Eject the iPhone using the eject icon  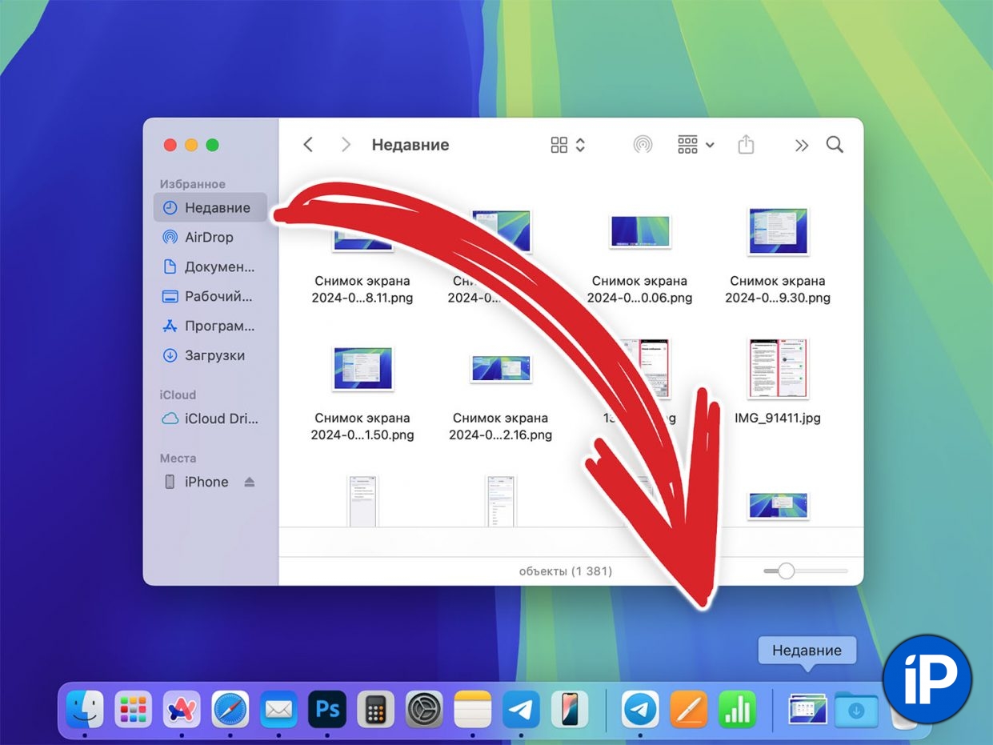pos(250,482)
